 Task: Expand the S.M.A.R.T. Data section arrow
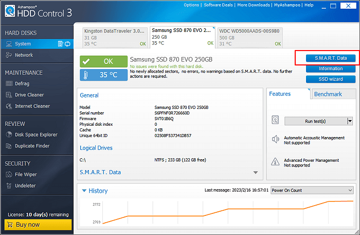pyautogui.click(x=256, y=173)
